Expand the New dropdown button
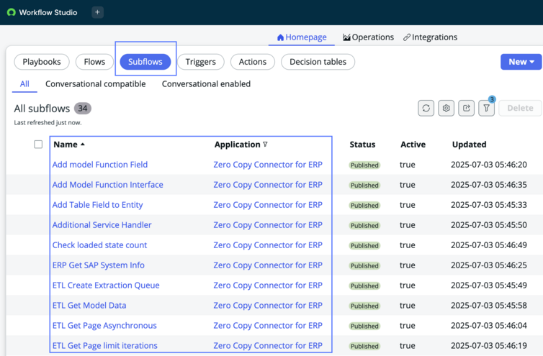 coord(521,62)
